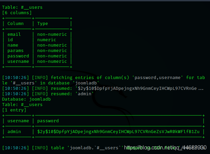The width and height of the screenshot is (210, 154).
Task: Click the resumed truncated hash log line
Action: click(103, 88)
